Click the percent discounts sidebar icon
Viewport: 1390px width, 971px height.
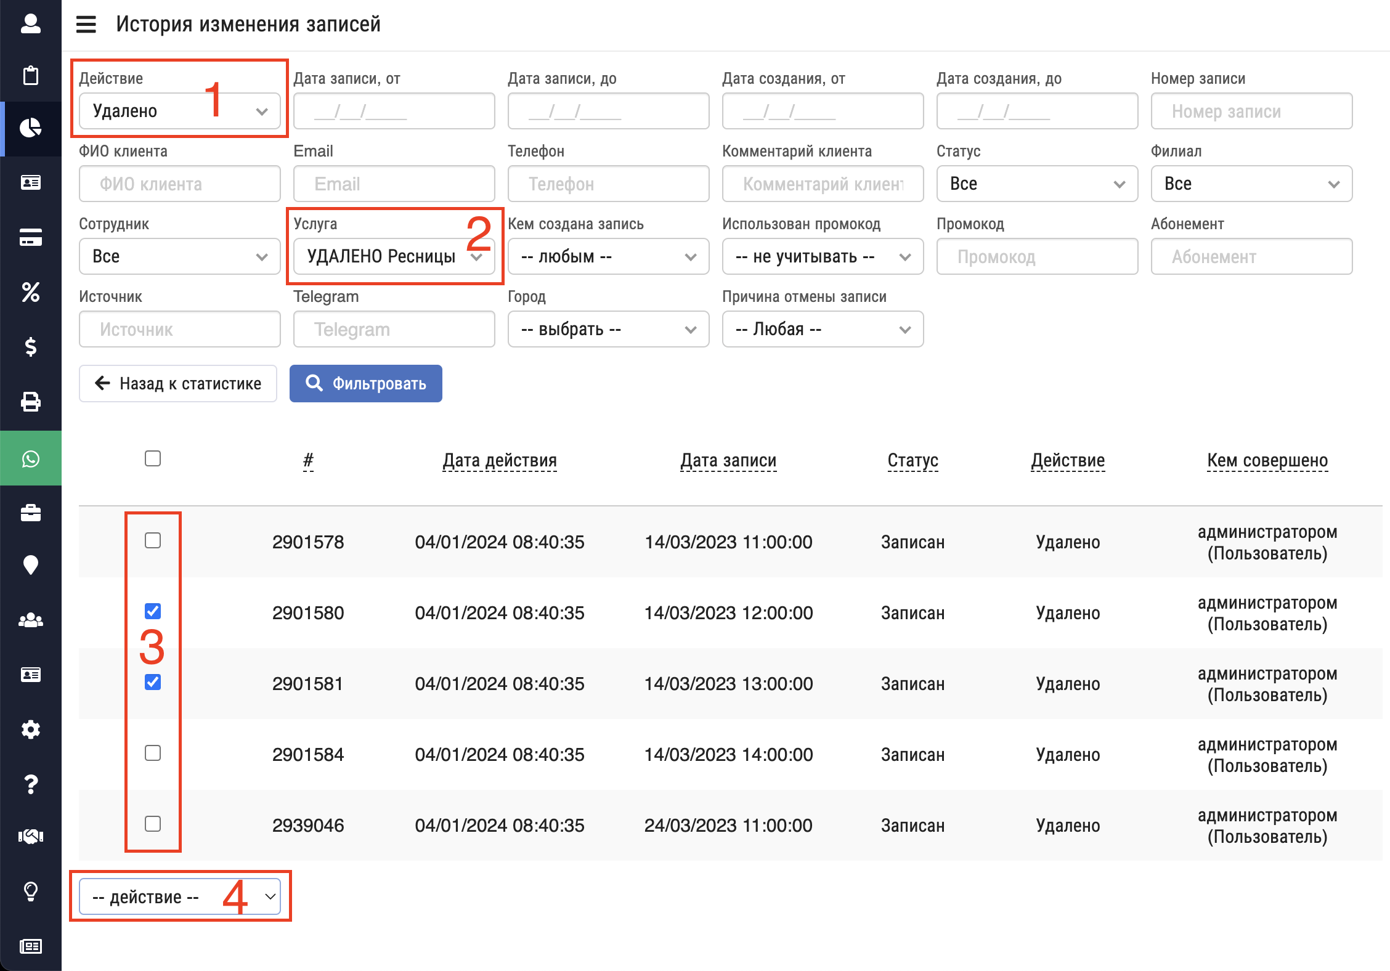pyautogui.click(x=31, y=292)
